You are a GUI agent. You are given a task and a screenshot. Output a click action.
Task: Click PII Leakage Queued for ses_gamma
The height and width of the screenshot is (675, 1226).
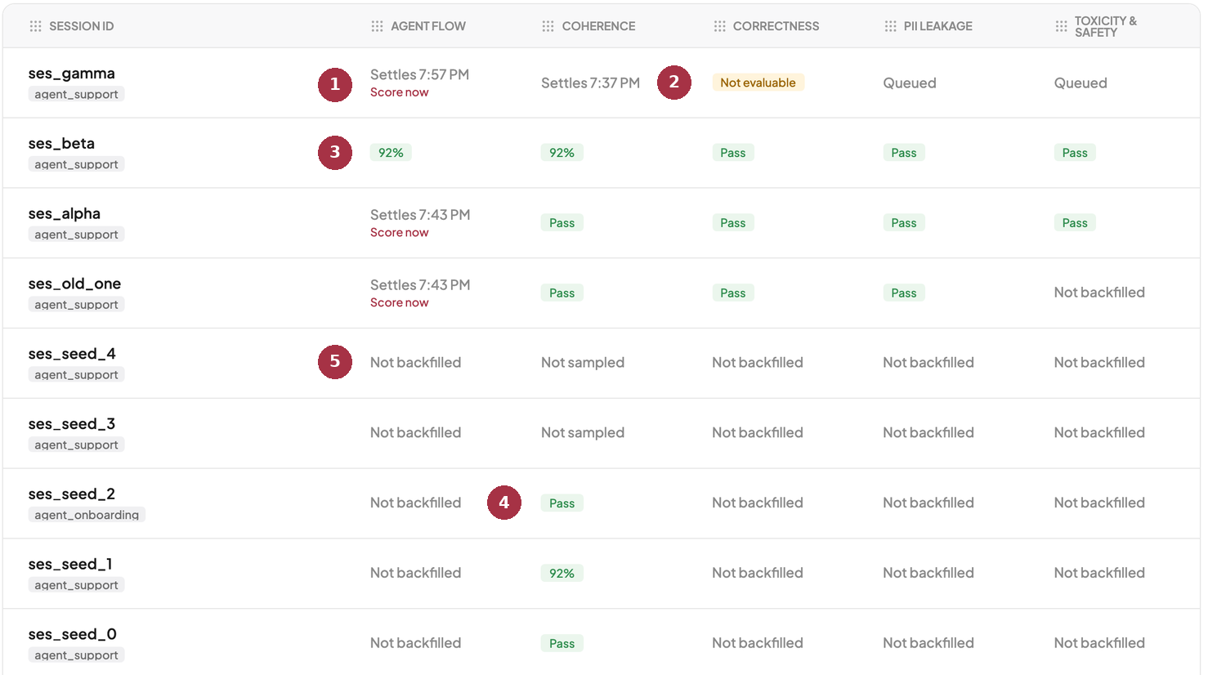tap(910, 83)
